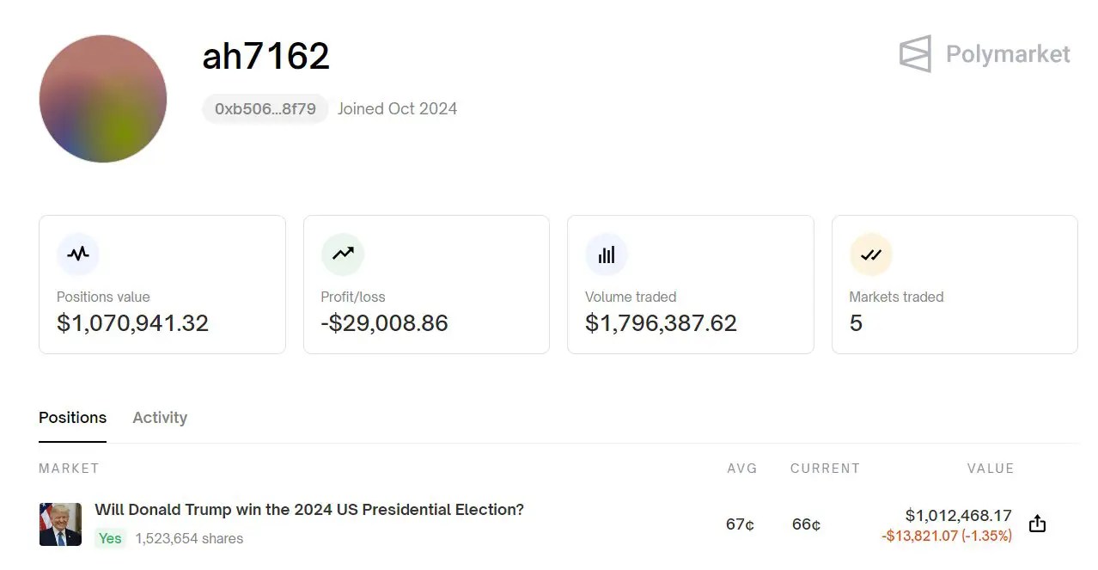The width and height of the screenshot is (1098, 570).
Task: Click the 1,523,654 shares text
Action: (188, 538)
